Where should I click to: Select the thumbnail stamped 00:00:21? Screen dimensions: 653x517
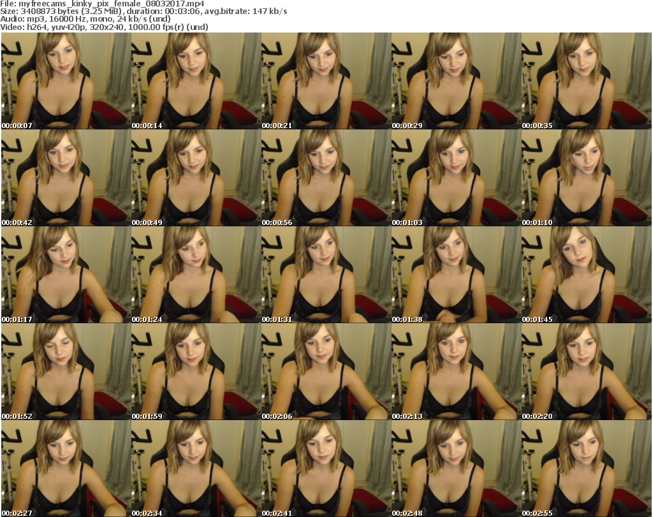pyautogui.click(x=326, y=81)
